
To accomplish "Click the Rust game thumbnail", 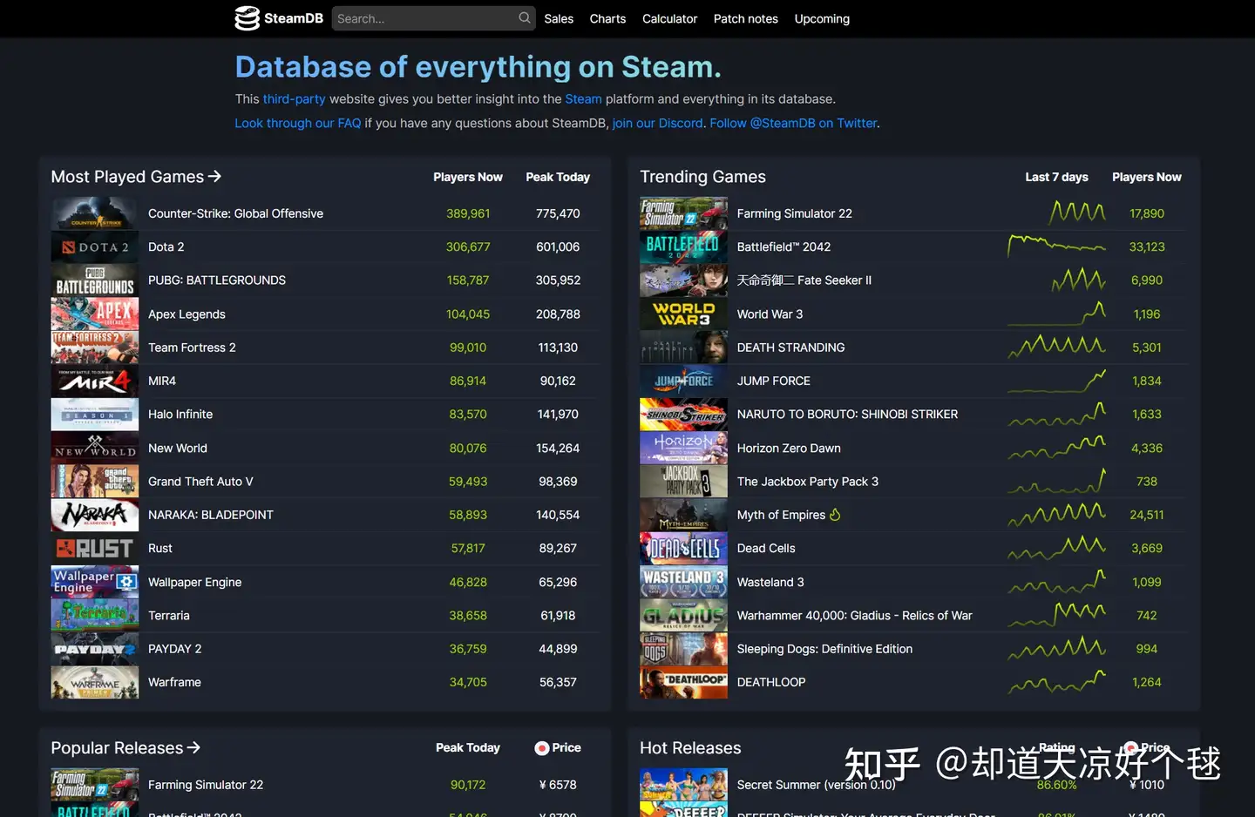I will [94, 549].
